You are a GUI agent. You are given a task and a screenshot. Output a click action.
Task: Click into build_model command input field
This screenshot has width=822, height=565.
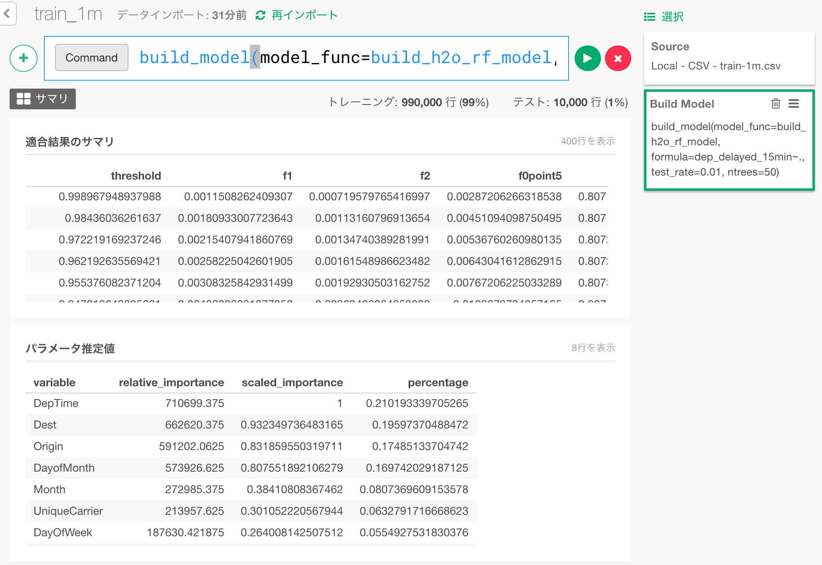[347, 58]
